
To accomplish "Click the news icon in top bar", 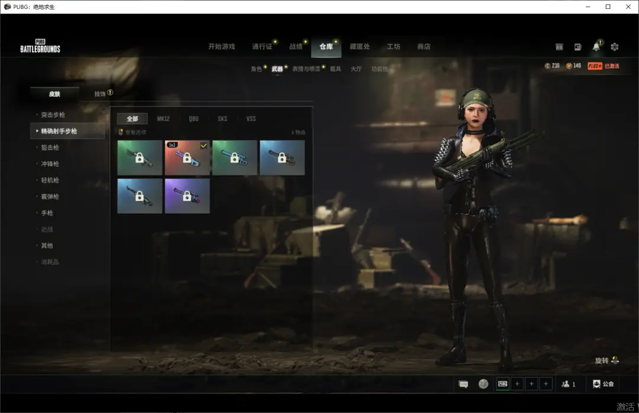I will tap(577, 47).
